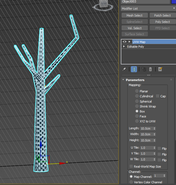The width and height of the screenshot is (176, 185).
Task: Click object color swatch
Action: pos(174,2)
